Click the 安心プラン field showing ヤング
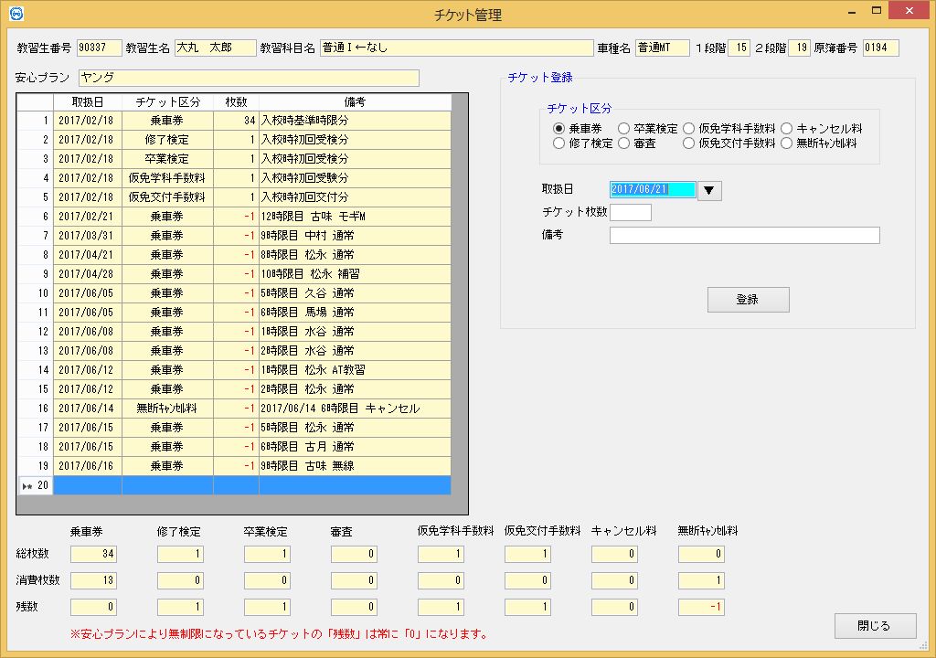This screenshot has height=658, width=936. tap(249, 78)
